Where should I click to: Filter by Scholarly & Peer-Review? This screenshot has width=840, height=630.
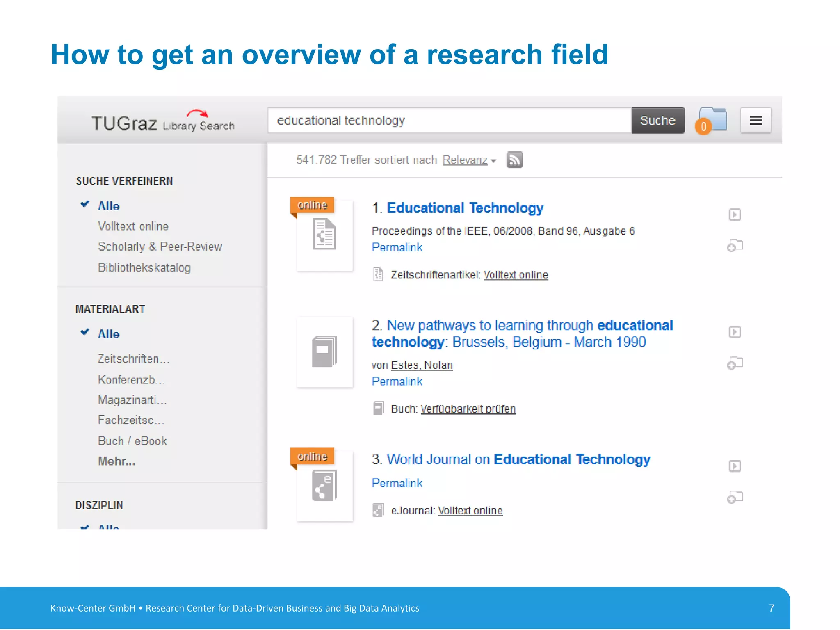pos(160,247)
